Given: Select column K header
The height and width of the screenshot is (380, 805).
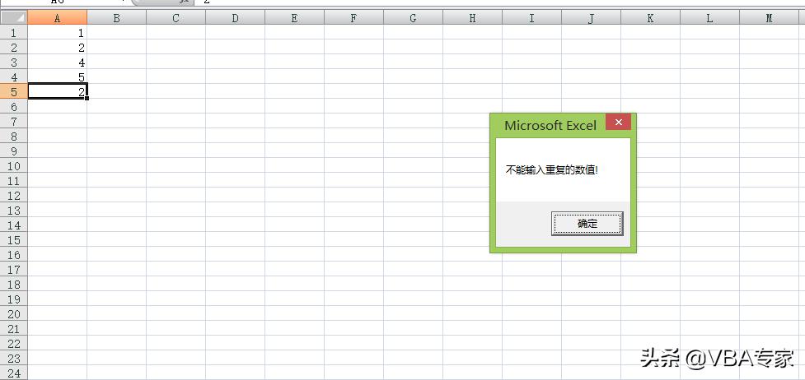Looking at the screenshot, I should click(x=650, y=18).
